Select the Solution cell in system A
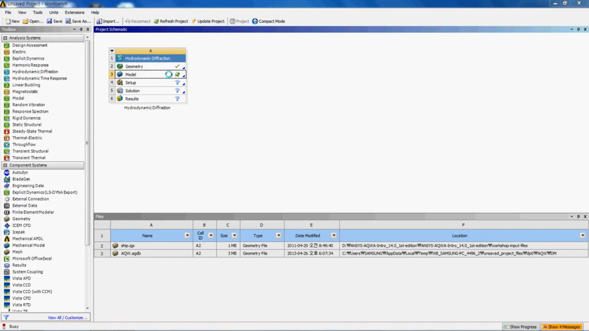The height and width of the screenshot is (331, 589). click(151, 91)
